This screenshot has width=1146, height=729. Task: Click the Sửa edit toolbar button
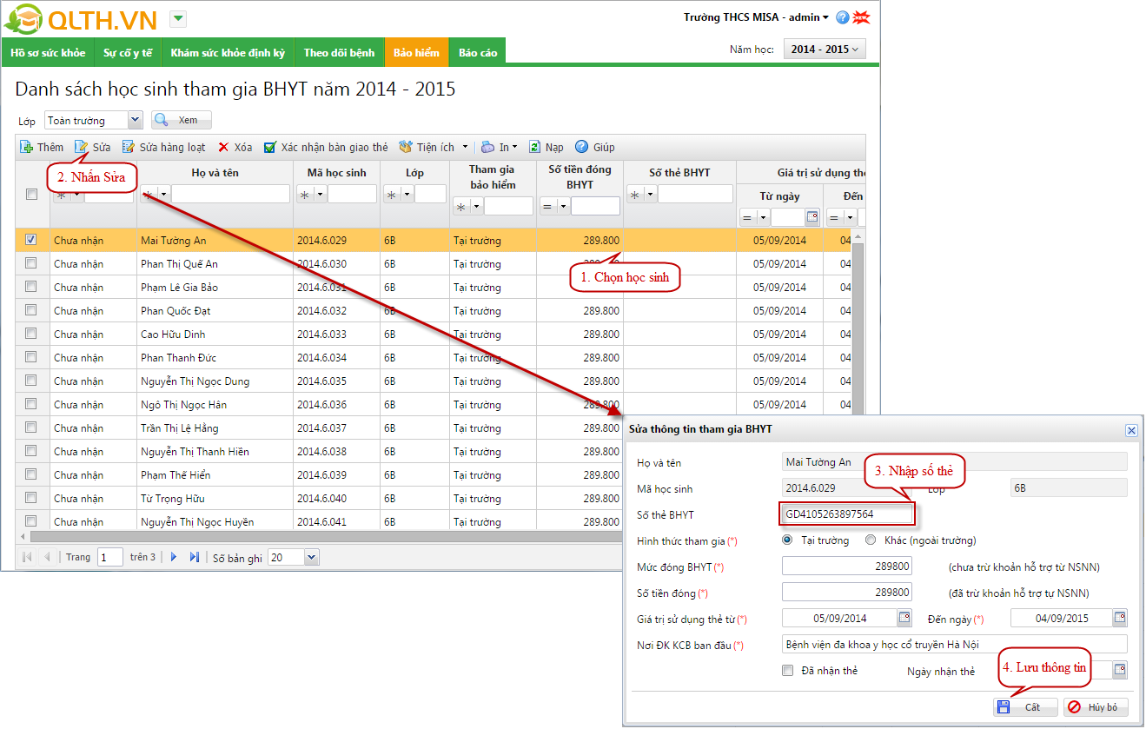tap(92, 147)
